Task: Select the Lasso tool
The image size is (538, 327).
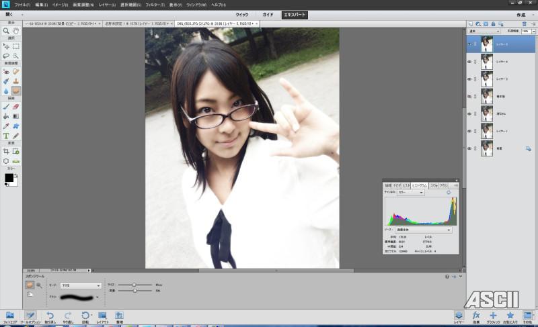Action: (6, 56)
